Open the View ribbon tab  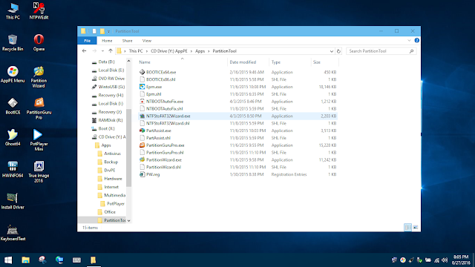coord(147,41)
